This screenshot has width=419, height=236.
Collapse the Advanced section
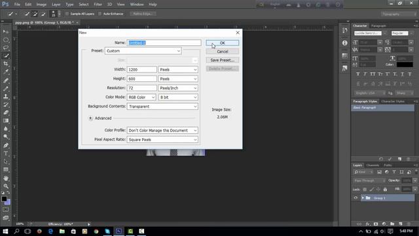click(90, 118)
